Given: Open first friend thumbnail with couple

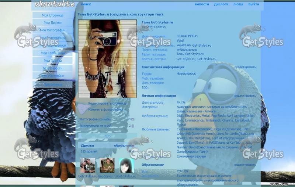Looking at the screenshot, I should pos(88,165).
